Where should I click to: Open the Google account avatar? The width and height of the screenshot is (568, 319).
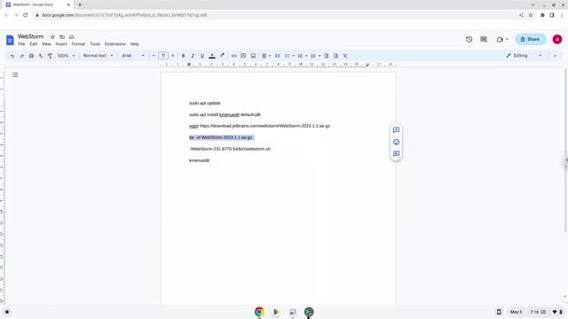pyautogui.click(x=557, y=39)
